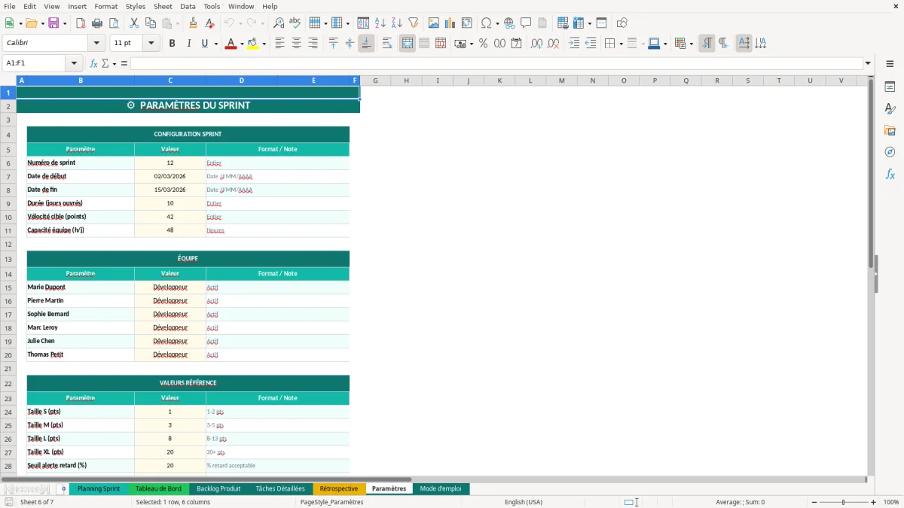Switch to the Planning Sprint sheet tab
This screenshot has width=904, height=508.
[x=99, y=488]
